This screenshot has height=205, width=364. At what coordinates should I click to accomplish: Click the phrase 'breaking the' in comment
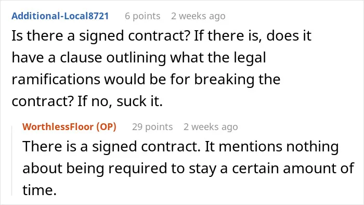(x=237, y=80)
